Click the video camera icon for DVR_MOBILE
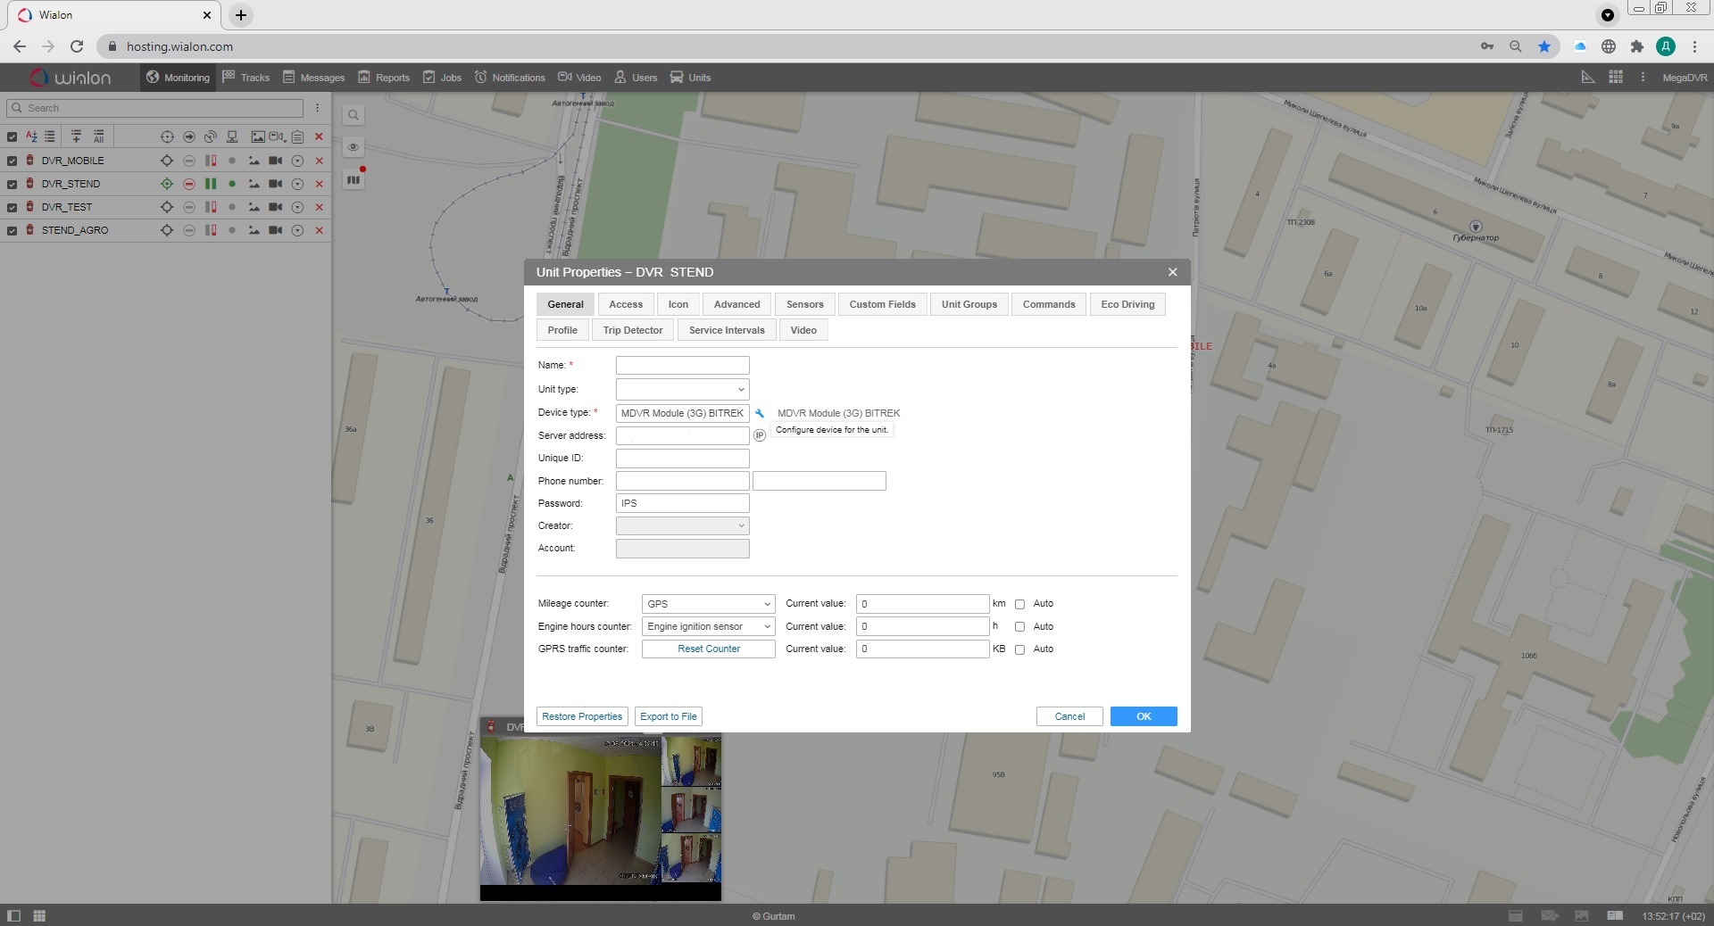 276,161
